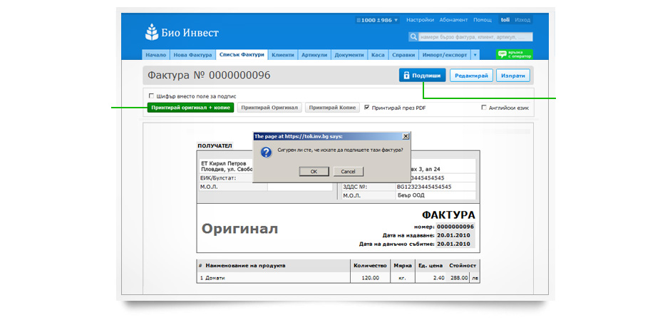Click the search magnifier icon
Image resolution: width=670 pixels, height=320 pixels.
(413, 36)
